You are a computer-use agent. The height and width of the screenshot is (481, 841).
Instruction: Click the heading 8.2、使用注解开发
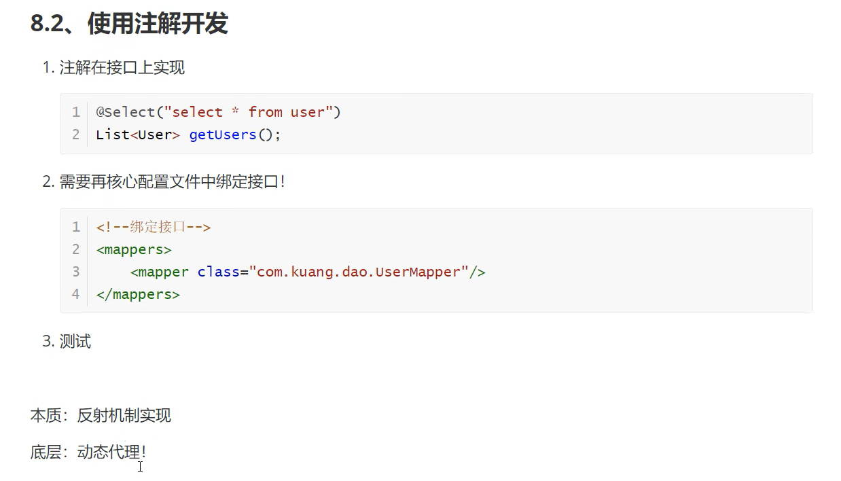coord(129,24)
